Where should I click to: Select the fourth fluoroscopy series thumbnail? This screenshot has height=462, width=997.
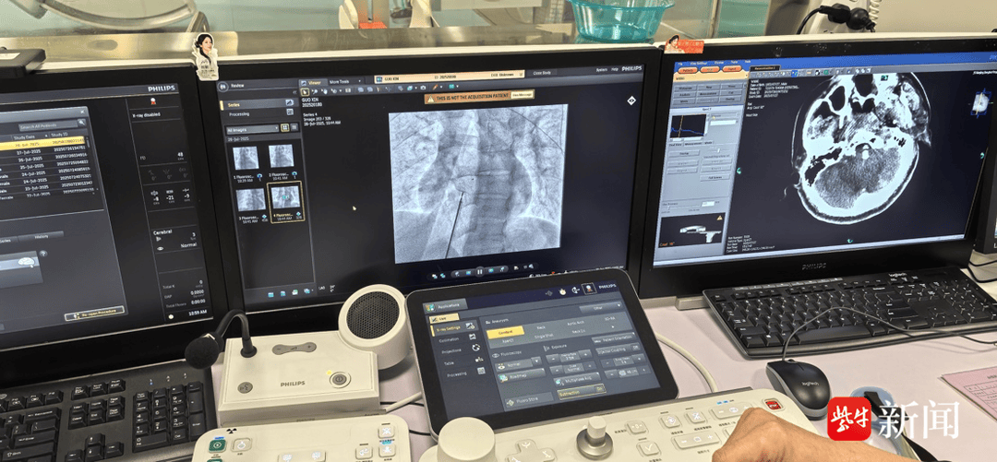[283, 198]
